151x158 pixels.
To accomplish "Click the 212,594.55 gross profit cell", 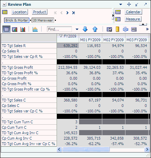I will click(68, 67).
